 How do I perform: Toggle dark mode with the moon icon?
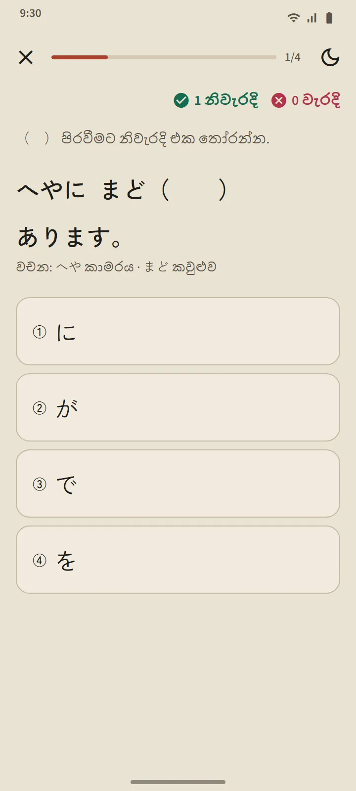tap(330, 57)
